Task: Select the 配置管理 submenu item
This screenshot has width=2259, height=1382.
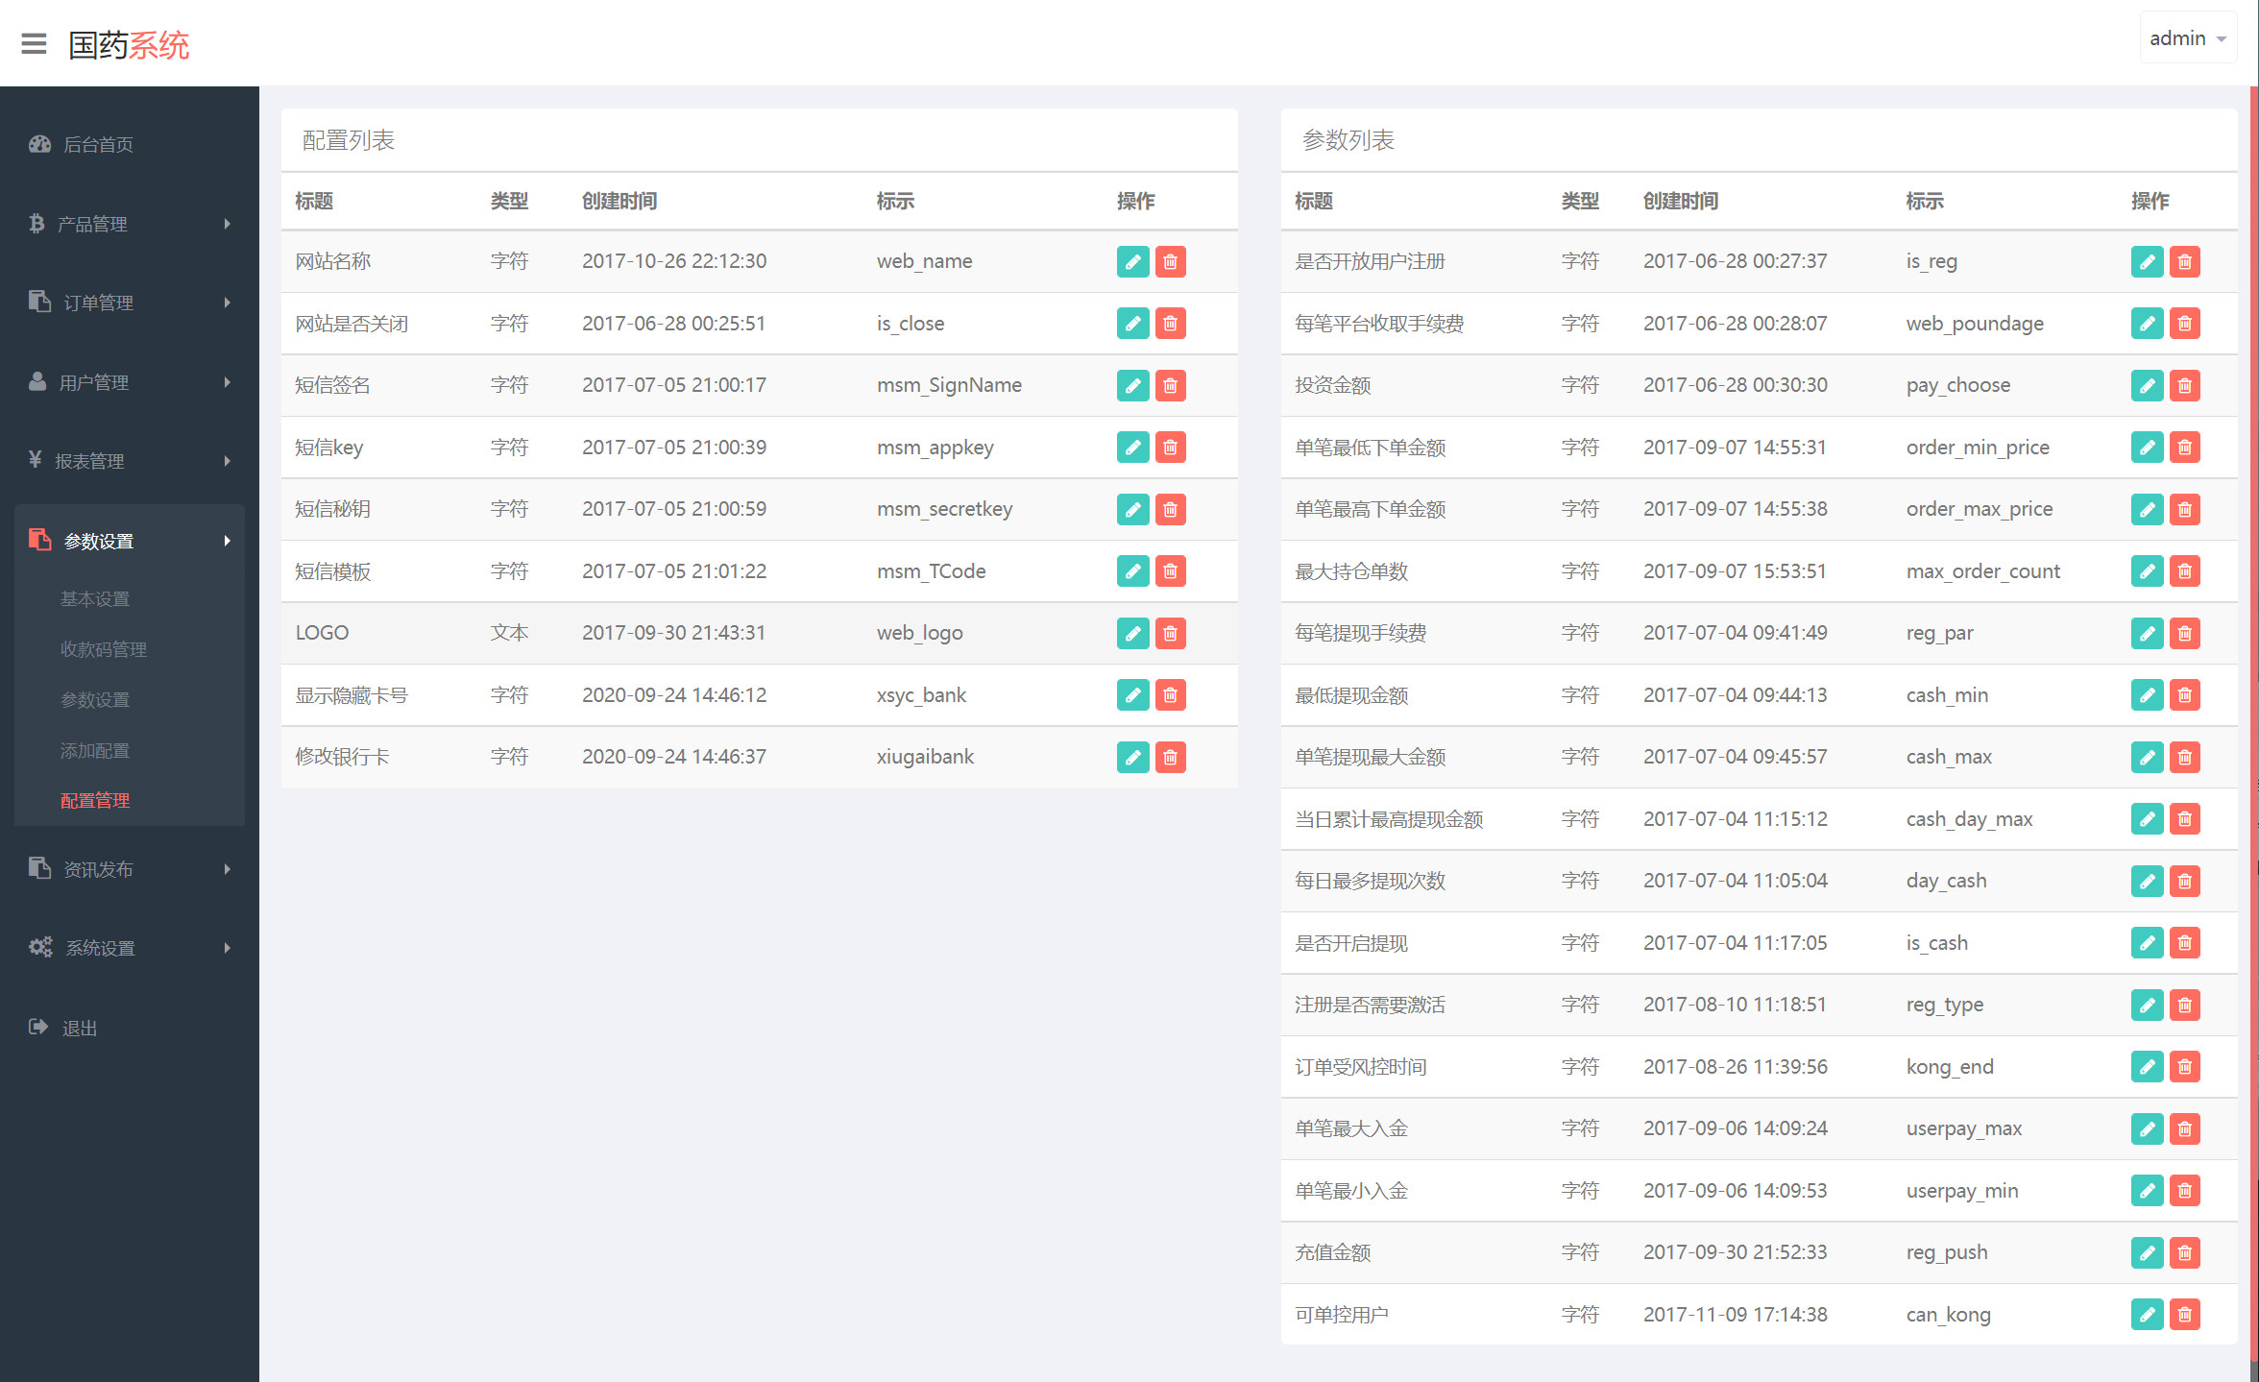Action: (x=95, y=801)
